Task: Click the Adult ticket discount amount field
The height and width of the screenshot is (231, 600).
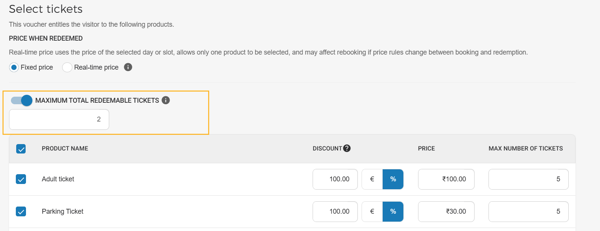Action: [x=335, y=179]
